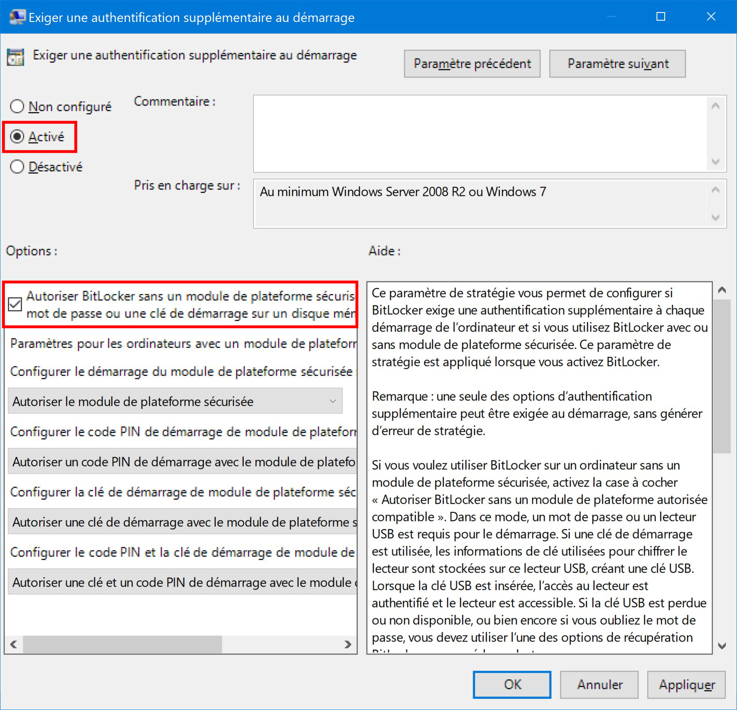737x710 pixels.
Task: Click the Commentaire box scroll down arrow
Action: [715, 161]
